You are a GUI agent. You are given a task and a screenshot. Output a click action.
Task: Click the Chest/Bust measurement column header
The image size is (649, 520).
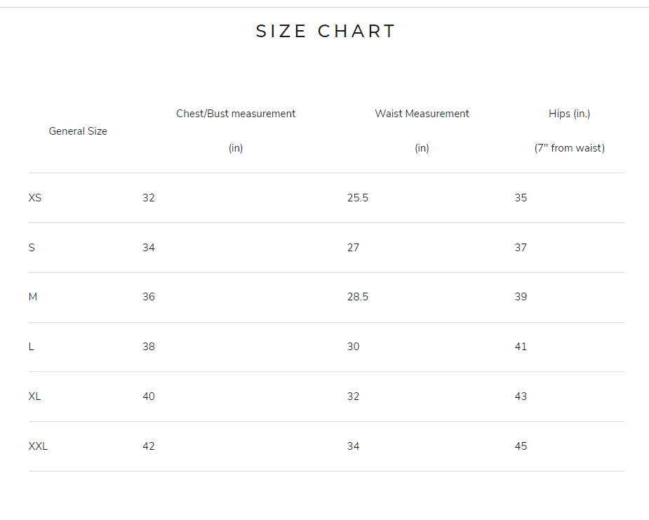(x=236, y=114)
